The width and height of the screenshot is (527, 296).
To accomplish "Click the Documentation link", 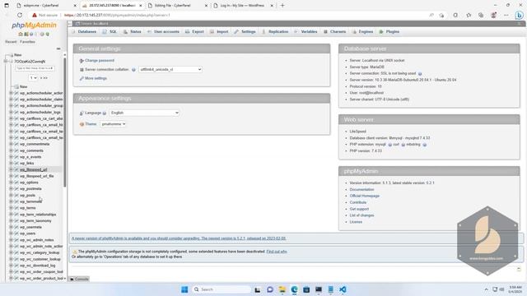I will tap(361, 190).
